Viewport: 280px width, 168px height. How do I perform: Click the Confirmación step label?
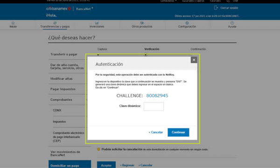(x=198, y=49)
